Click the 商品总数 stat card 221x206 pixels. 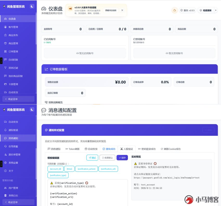(197, 29)
